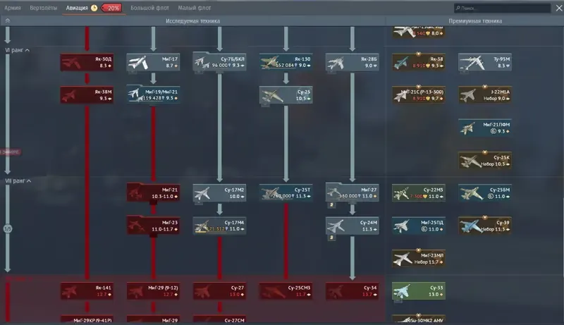Click the Су-39 blue aircraft icon
Viewport: 564px width, 325px height.
tap(470, 226)
